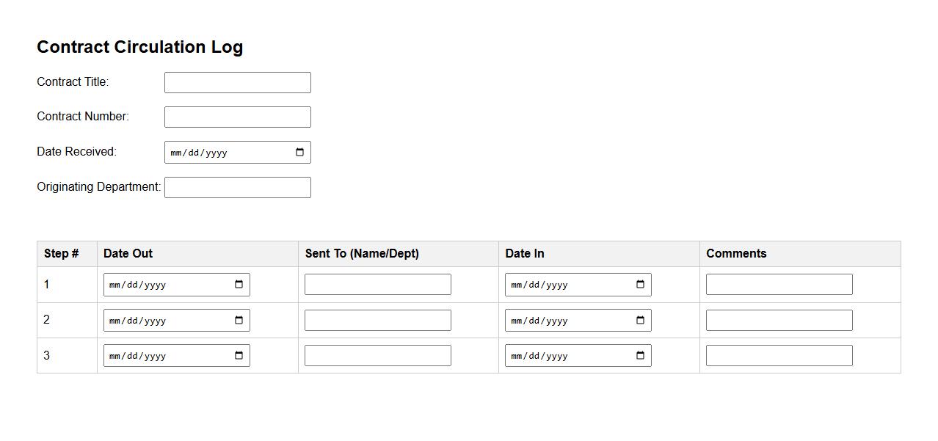Focus the Step 1 Comments field
The width and height of the screenshot is (938, 441).
779,285
